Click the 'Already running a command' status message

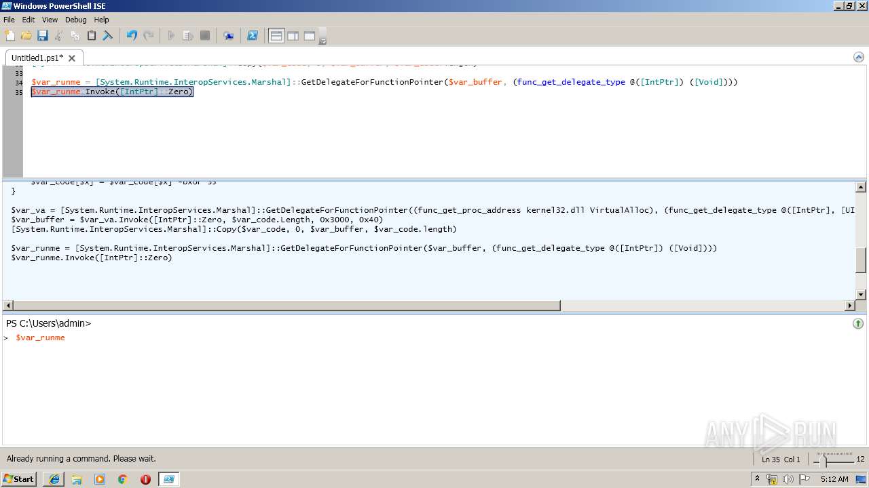click(81, 459)
